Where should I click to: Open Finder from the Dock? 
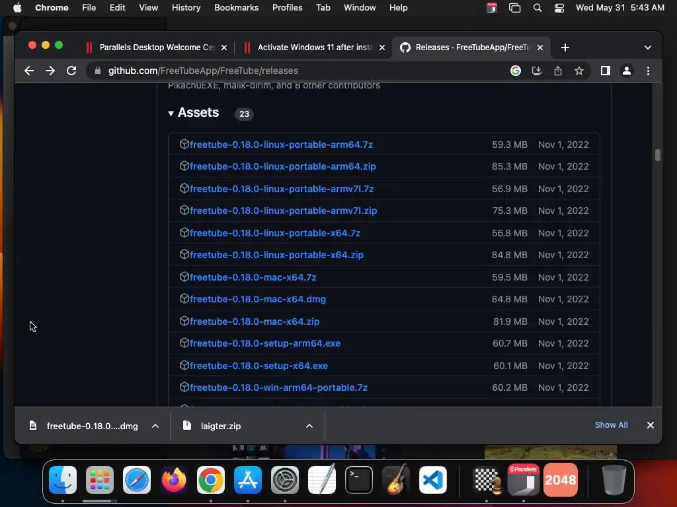point(63,480)
